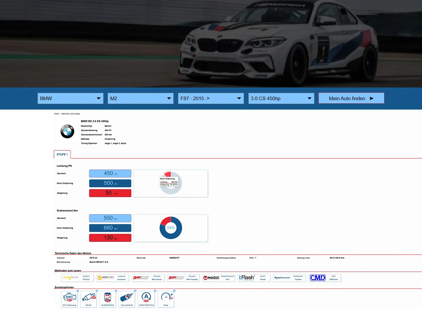Choose the CMD CMDFlash read method
This screenshot has height=309, width=422.
click(x=325, y=278)
